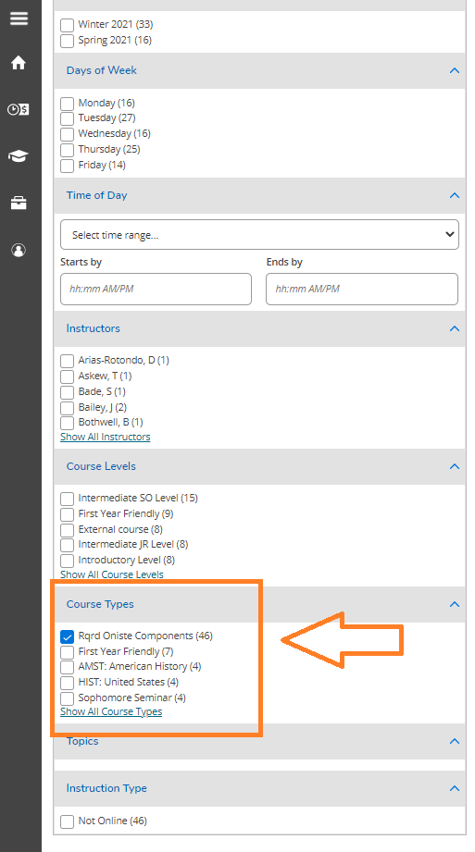Click the Show All Course Types link
The image size is (475, 852).
pos(111,711)
